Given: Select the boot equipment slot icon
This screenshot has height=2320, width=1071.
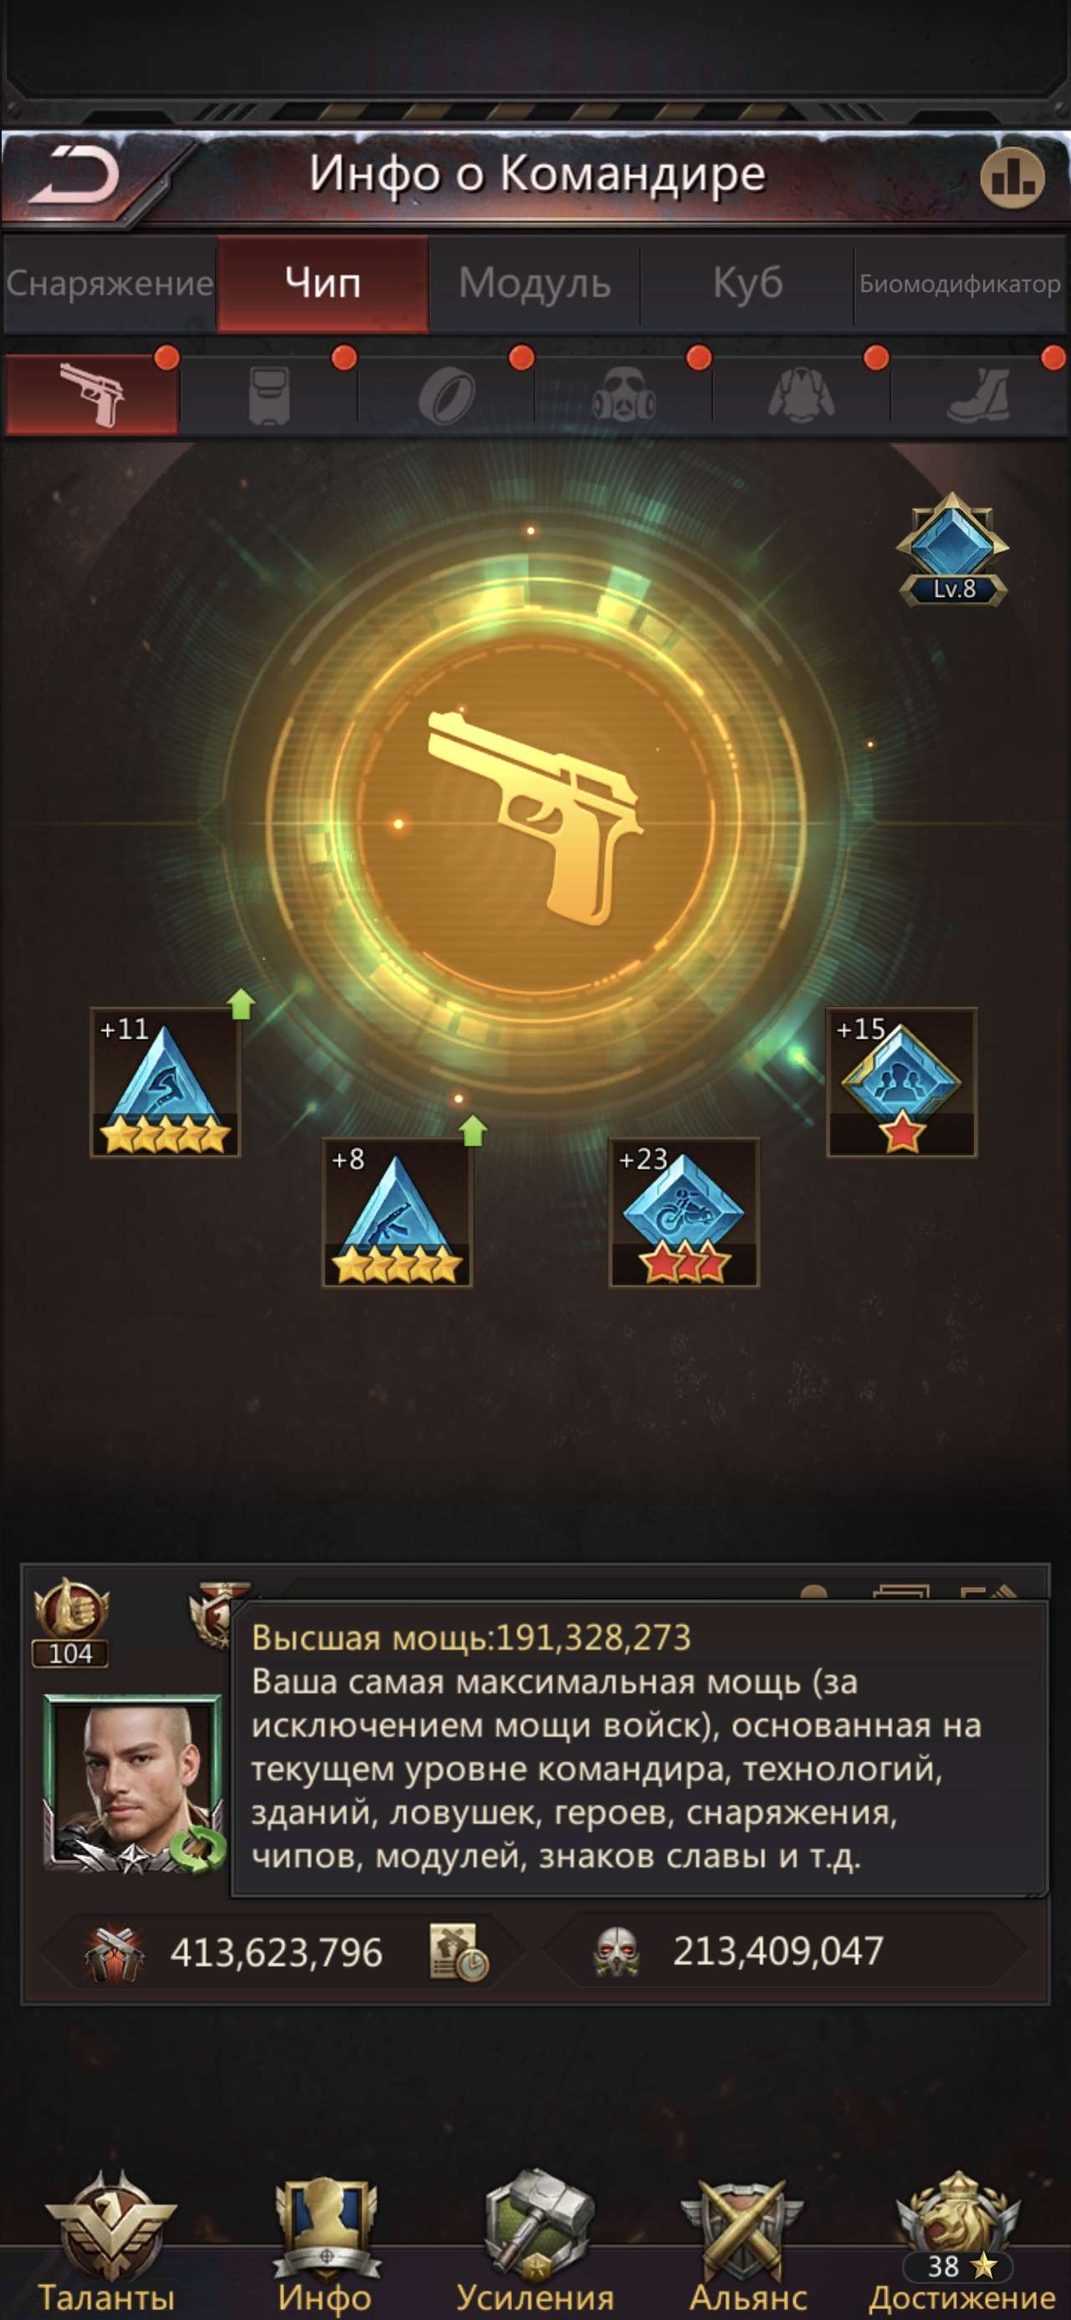Looking at the screenshot, I should point(978,394).
